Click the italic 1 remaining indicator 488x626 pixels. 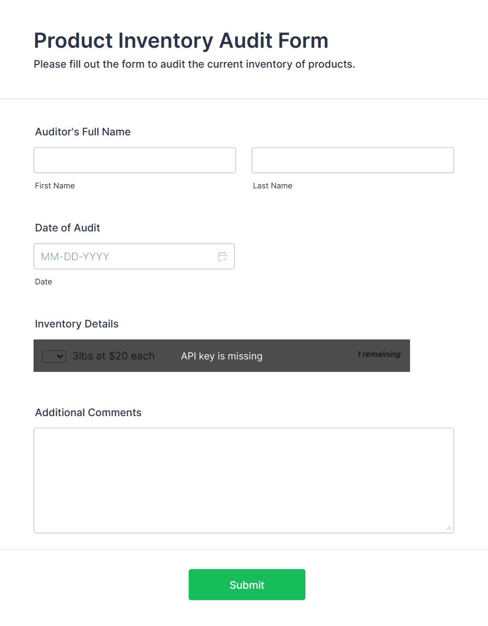tap(378, 354)
